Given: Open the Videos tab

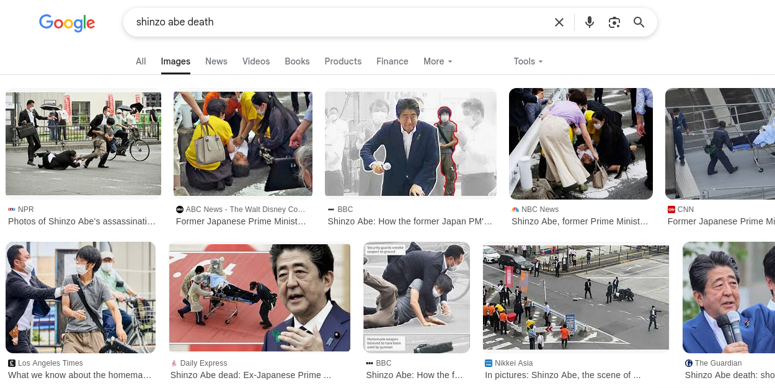Looking at the screenshot, I should coord(256,61).
